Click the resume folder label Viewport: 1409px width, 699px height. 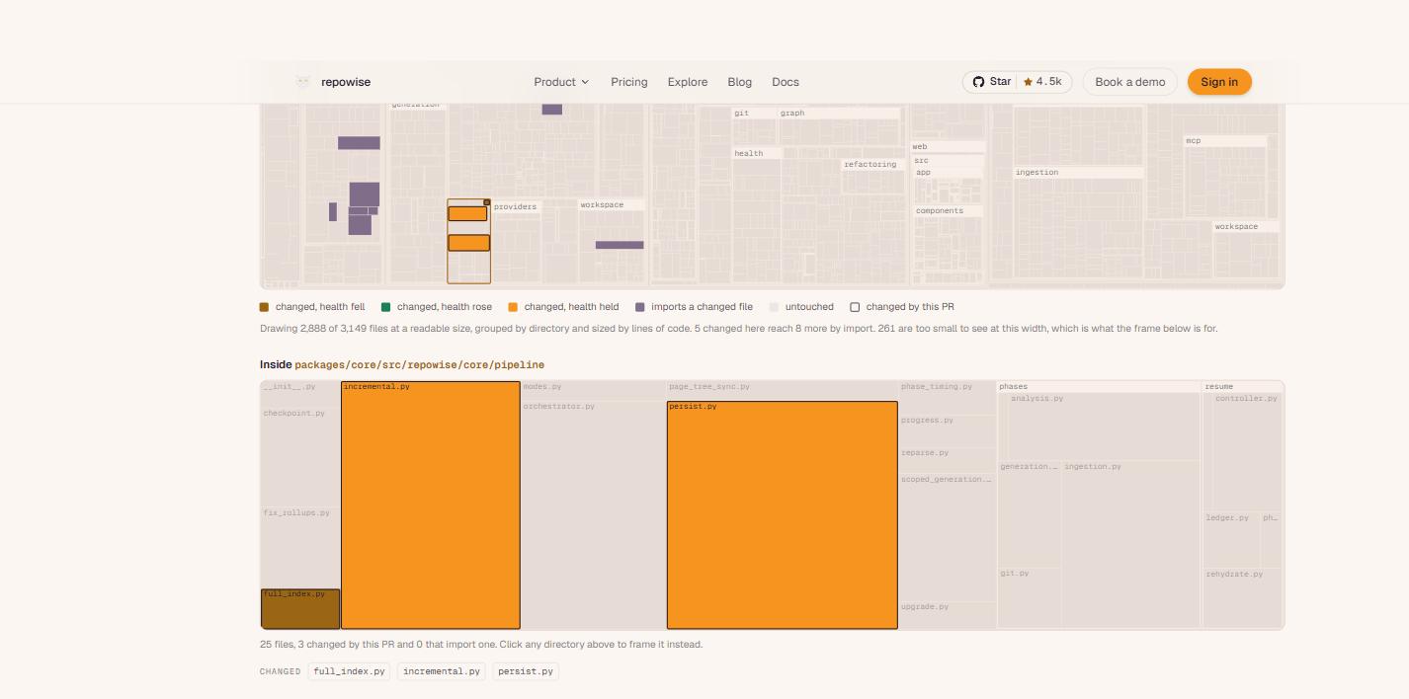[x=1219, y=387]
